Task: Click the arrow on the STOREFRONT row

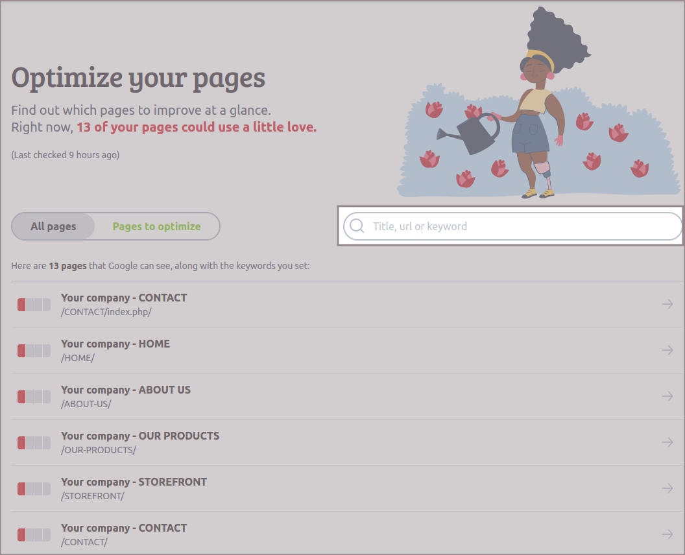Action: click(x=667, y=488)
